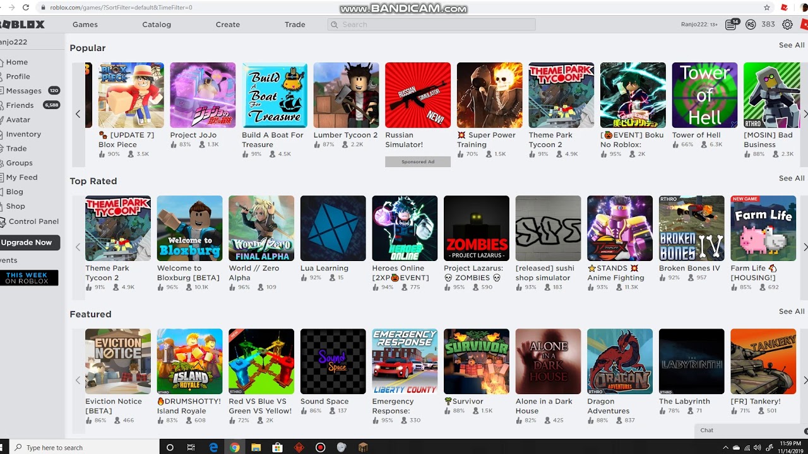The image size is (808, 454).
Task: Open Task View from the taskbar
Action: [191, 447]
